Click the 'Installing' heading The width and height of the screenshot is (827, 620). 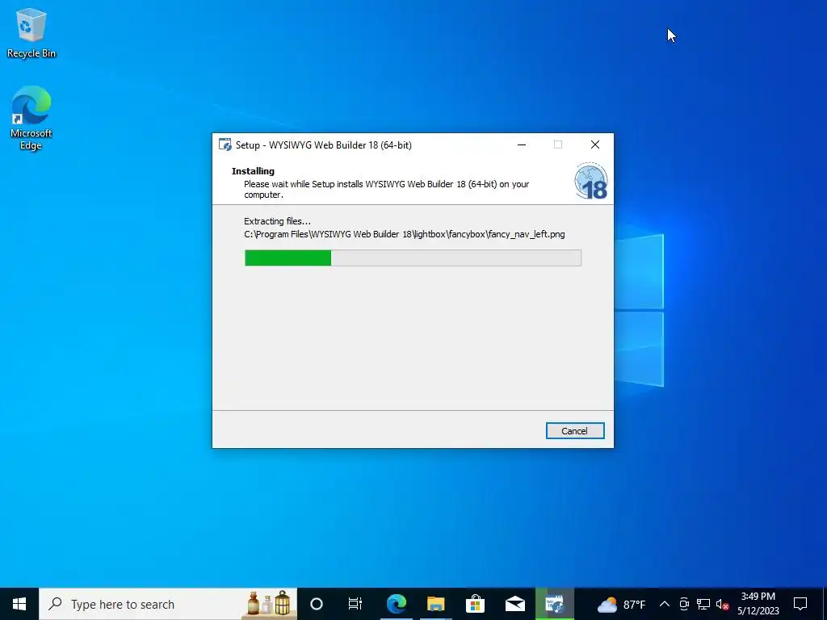click(253, 171)
